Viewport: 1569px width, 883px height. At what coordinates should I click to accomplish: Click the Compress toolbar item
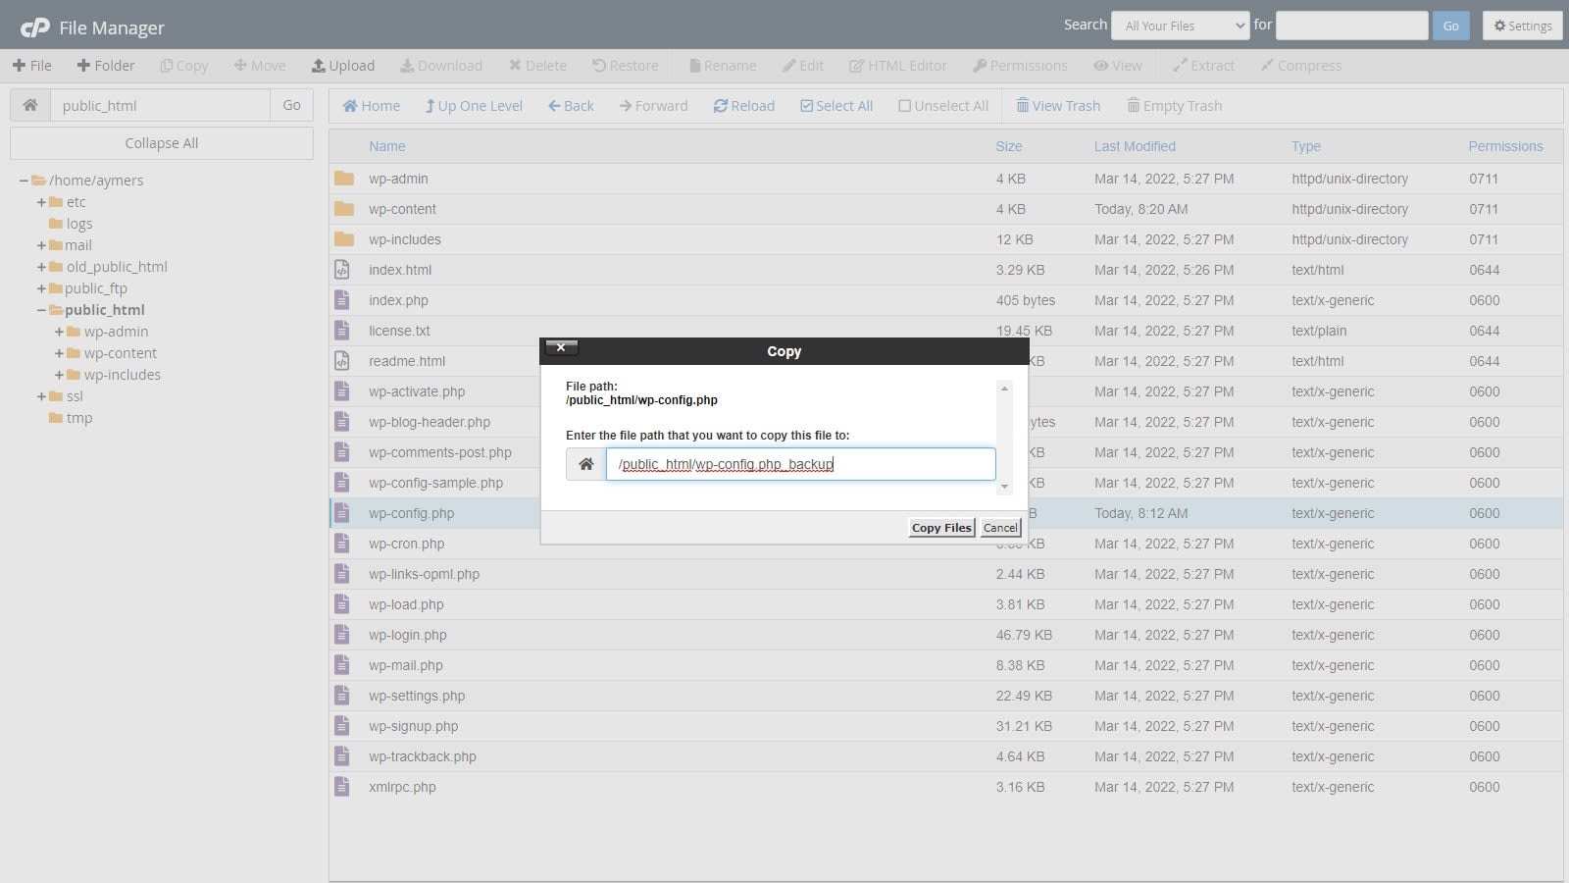pos(1301,66)
